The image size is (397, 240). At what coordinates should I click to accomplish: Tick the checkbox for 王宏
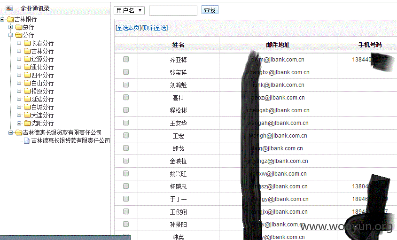(x=126, y=135)
